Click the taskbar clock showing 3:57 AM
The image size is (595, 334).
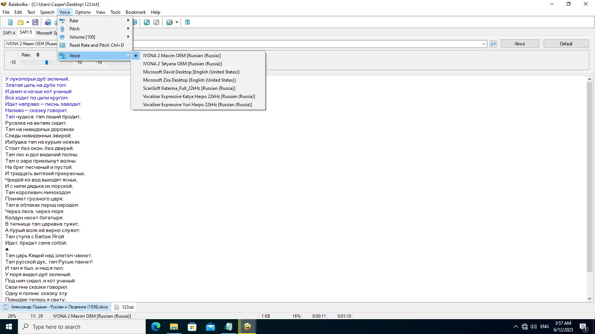(x=563, y=327)
